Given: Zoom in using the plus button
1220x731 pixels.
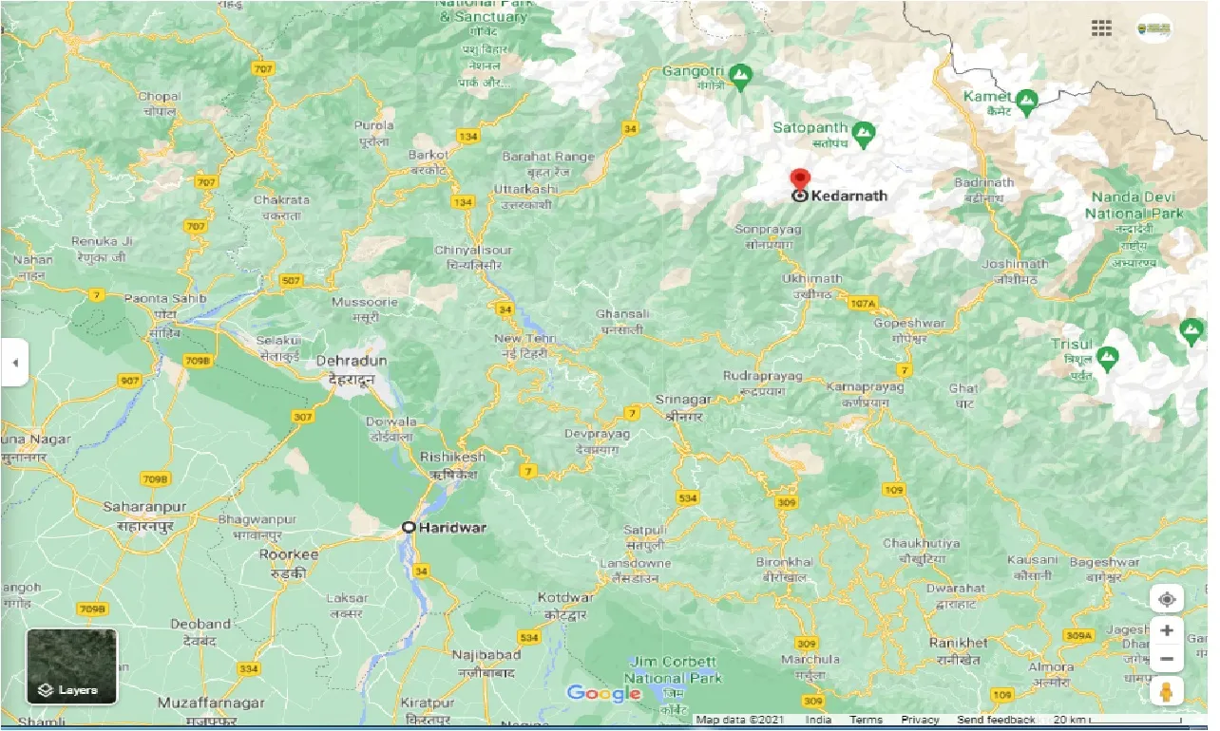Looking at the screenshot, I should tap(1166, 630).
